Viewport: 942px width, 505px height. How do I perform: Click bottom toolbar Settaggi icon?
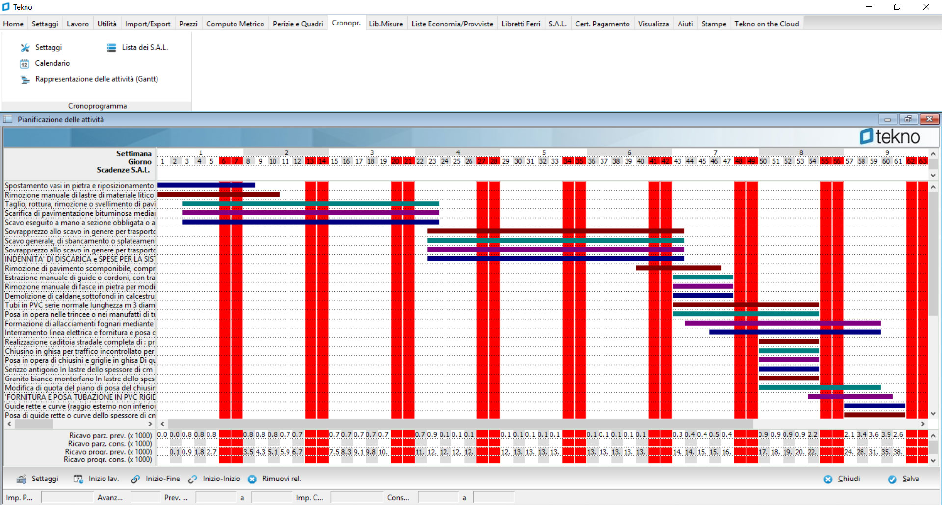[x=22, y=479]
